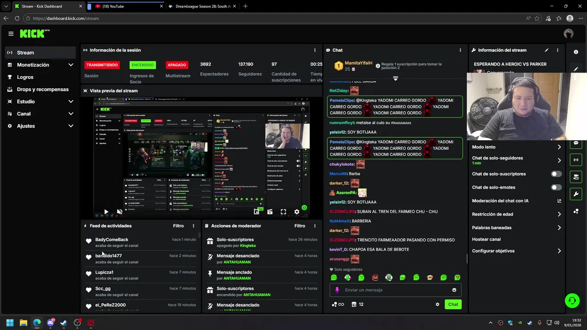
Task: Open Palabras baneadas chevron
Action: (x=559, y=227)
